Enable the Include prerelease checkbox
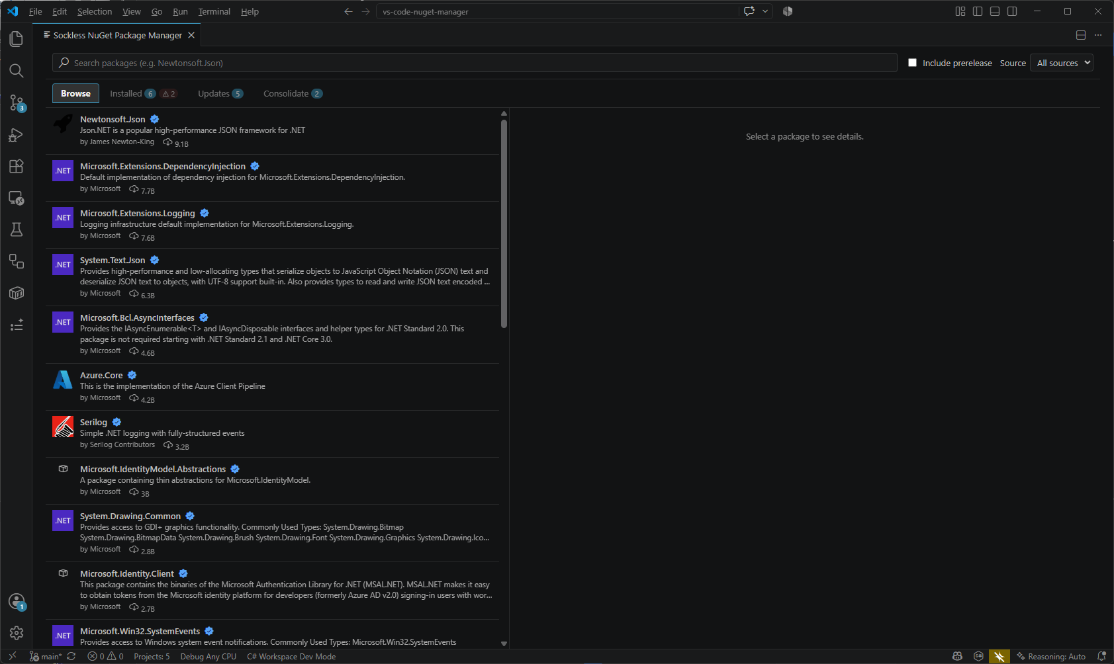Screen dimensions: 1114x664 coord(912,63)
